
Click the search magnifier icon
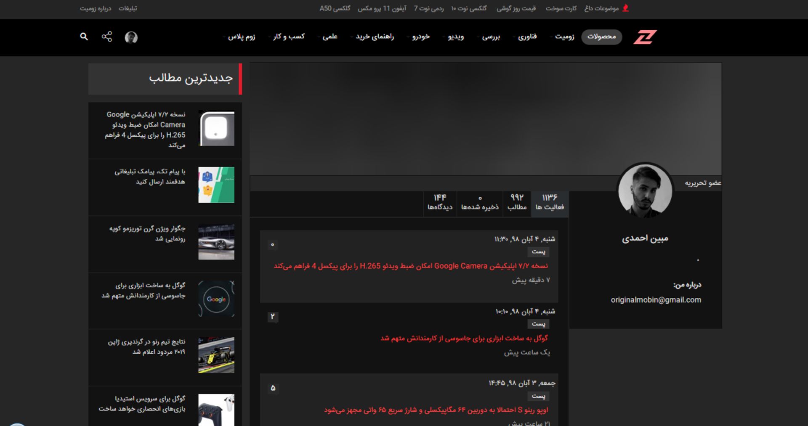[84, 37]
